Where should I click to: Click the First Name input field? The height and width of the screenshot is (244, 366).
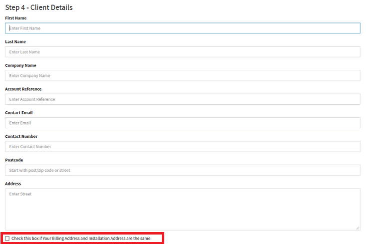coord(183,28)
